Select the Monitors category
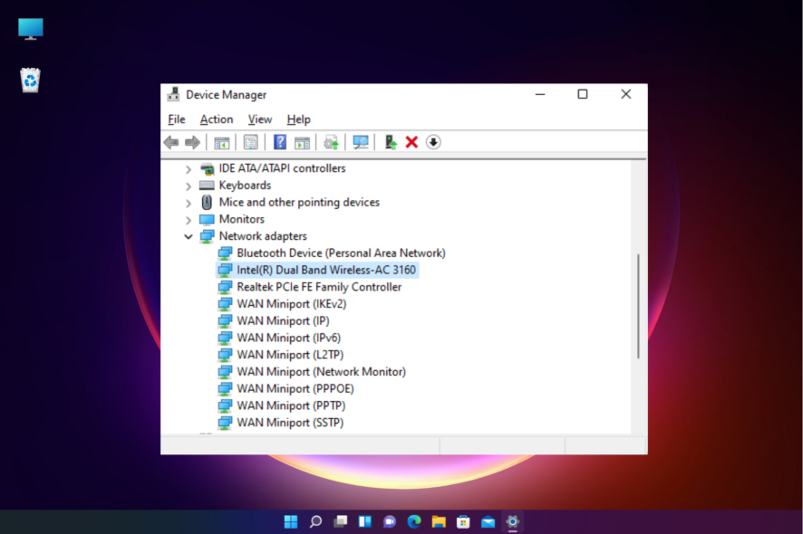803x534 pixels. click(x=242, y=219)
